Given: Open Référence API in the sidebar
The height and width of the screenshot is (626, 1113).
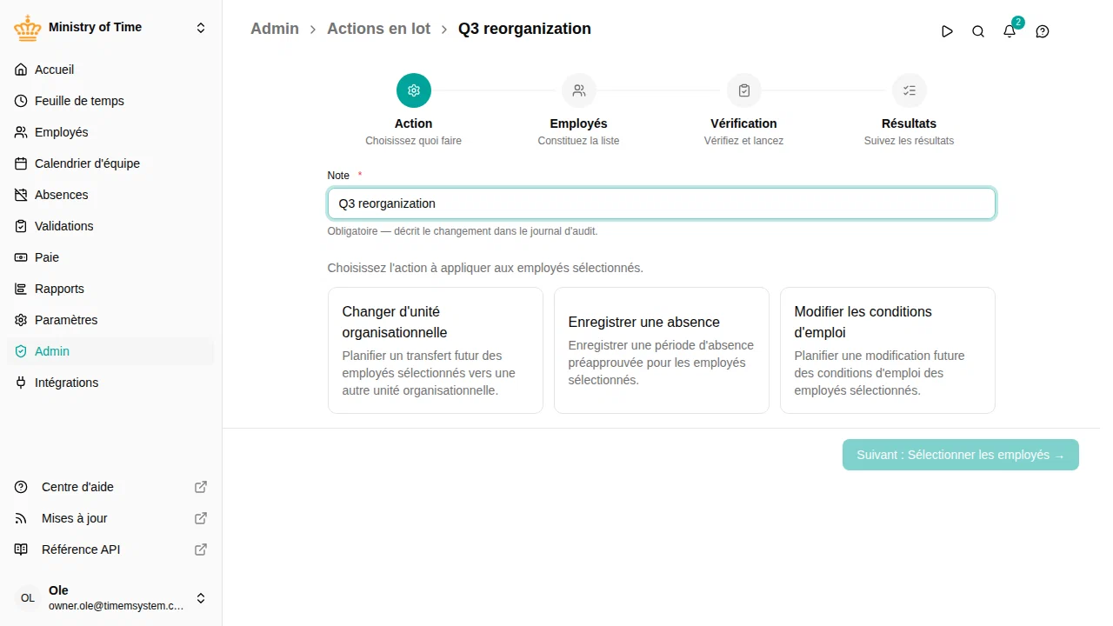Looking at the screenshot, I should coord(111,549).
